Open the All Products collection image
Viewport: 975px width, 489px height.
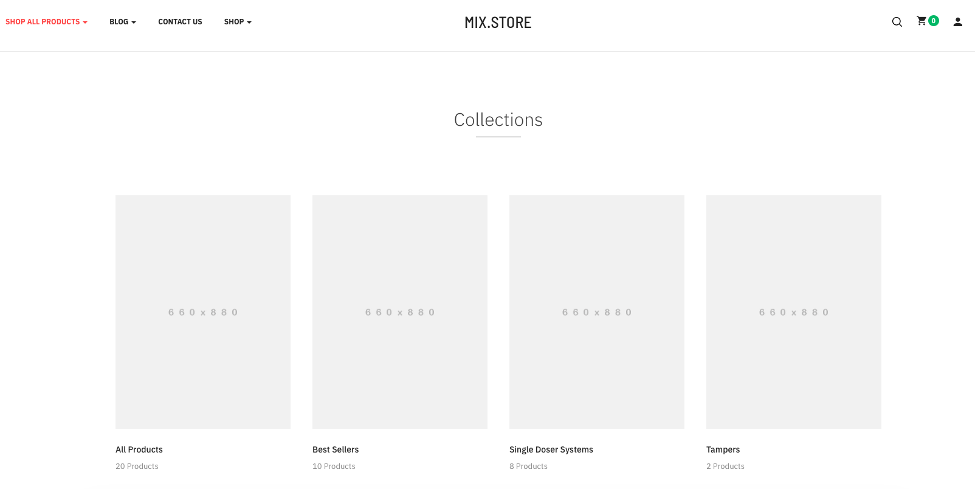tap(203, 311)
